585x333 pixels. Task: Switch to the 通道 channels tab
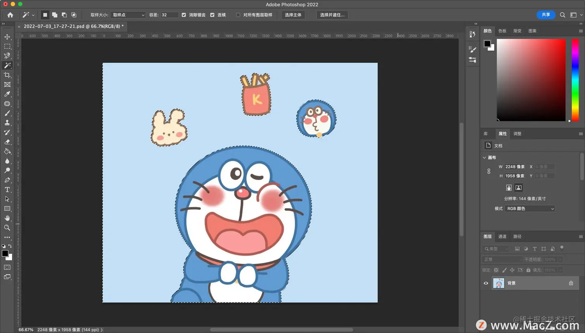(502, 236)
